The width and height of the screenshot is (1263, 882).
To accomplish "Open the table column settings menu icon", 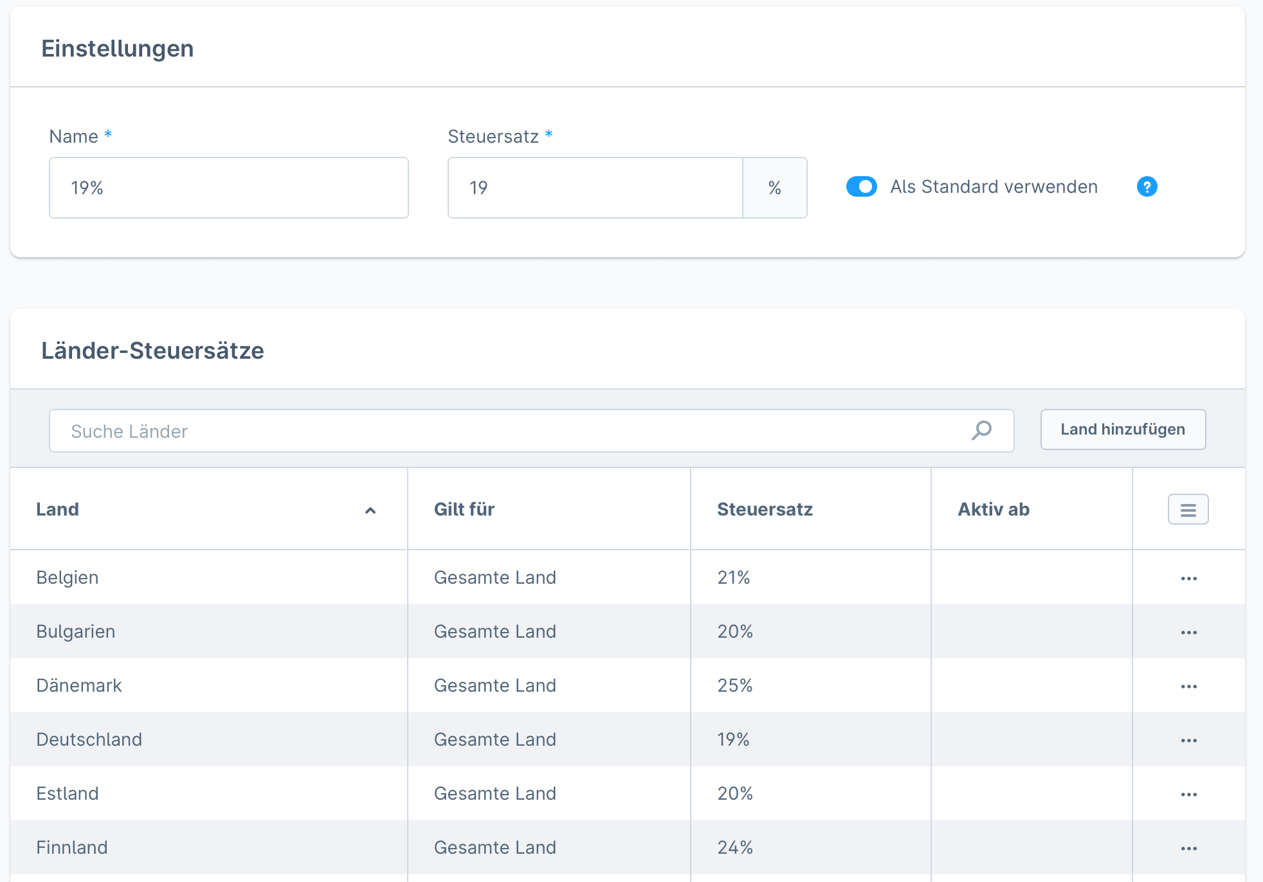I will pos(1188,510).
